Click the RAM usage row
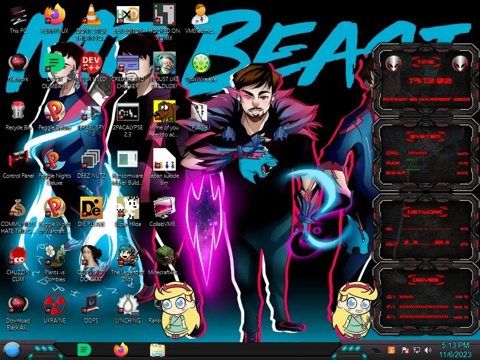 click(427, 163)
